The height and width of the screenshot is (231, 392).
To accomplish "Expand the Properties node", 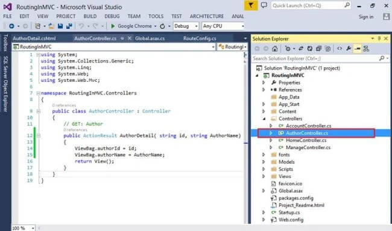I will coord(264,82).
